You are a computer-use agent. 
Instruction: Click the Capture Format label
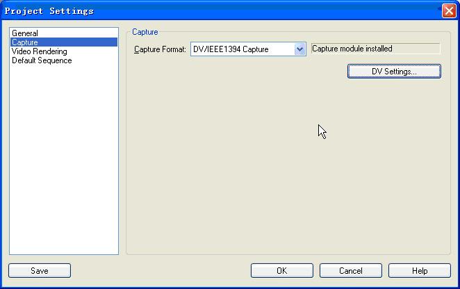point(160,49)
